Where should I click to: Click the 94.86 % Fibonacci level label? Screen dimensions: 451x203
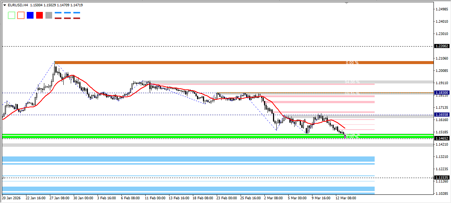point(352,82)
